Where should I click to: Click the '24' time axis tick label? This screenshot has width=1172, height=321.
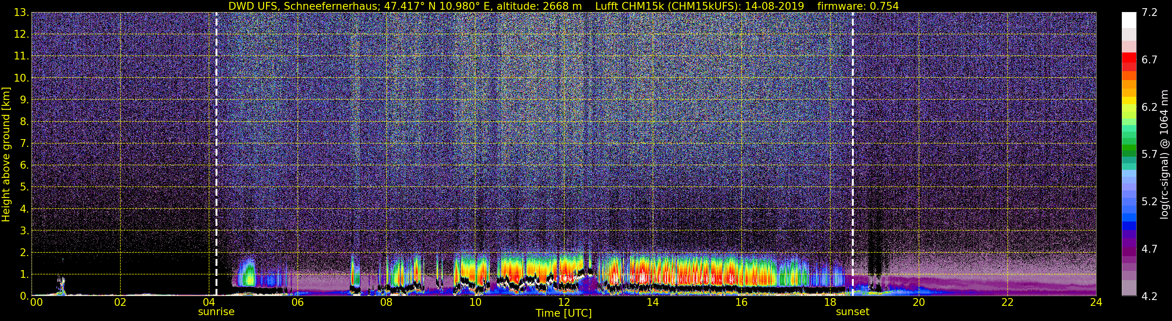(x=1096, y=303)
